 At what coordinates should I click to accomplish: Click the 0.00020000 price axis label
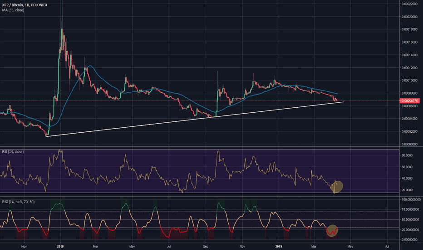(409, 17)
